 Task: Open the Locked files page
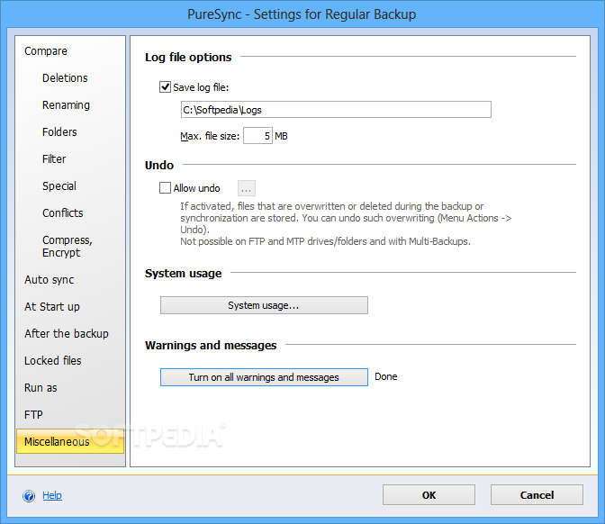click(x=53, y=361)
